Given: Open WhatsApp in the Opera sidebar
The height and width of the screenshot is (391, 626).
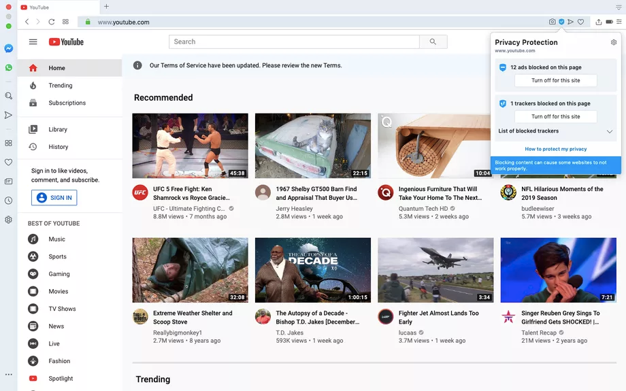Looking at the screenshot, I should pos(8,68).
